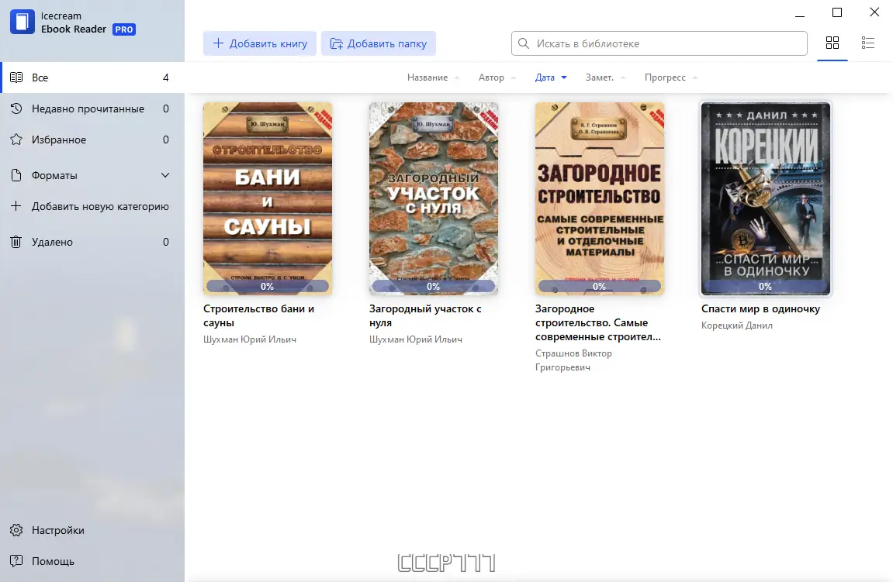
Task: Click author Корецкий Данил
Action: coord(737,325)
